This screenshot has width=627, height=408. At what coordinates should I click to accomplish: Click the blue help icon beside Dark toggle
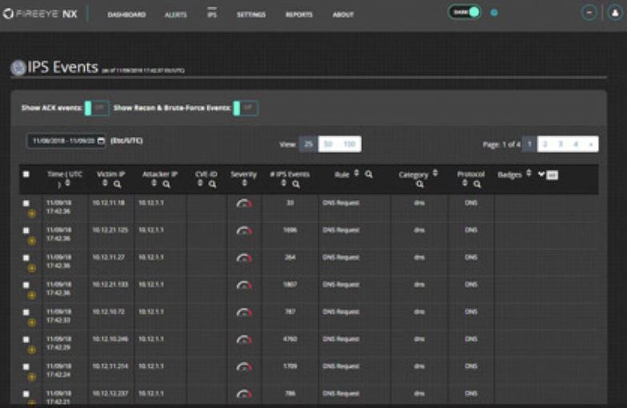click(494, 13)
